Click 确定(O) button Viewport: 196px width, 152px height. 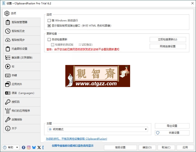pos(147,147)
